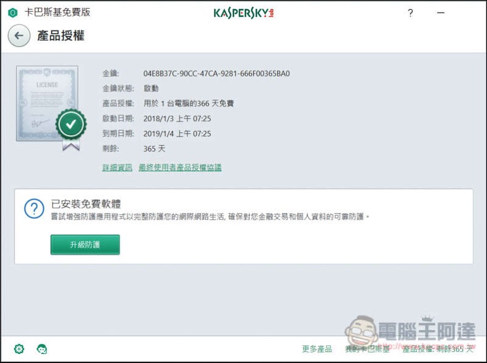The height and width of the screenshot is (363, 487).
Task: Open the support agent icon
Action: (x=42, y=349)
